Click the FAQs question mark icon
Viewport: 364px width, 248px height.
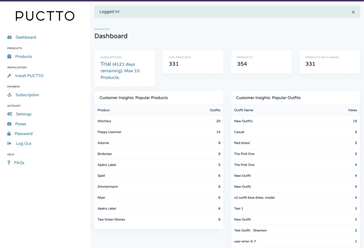click(9, 163)
